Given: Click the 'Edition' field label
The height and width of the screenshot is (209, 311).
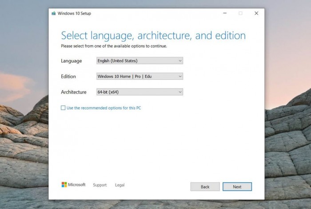Looking at the screenshot, I should point(68,76).
